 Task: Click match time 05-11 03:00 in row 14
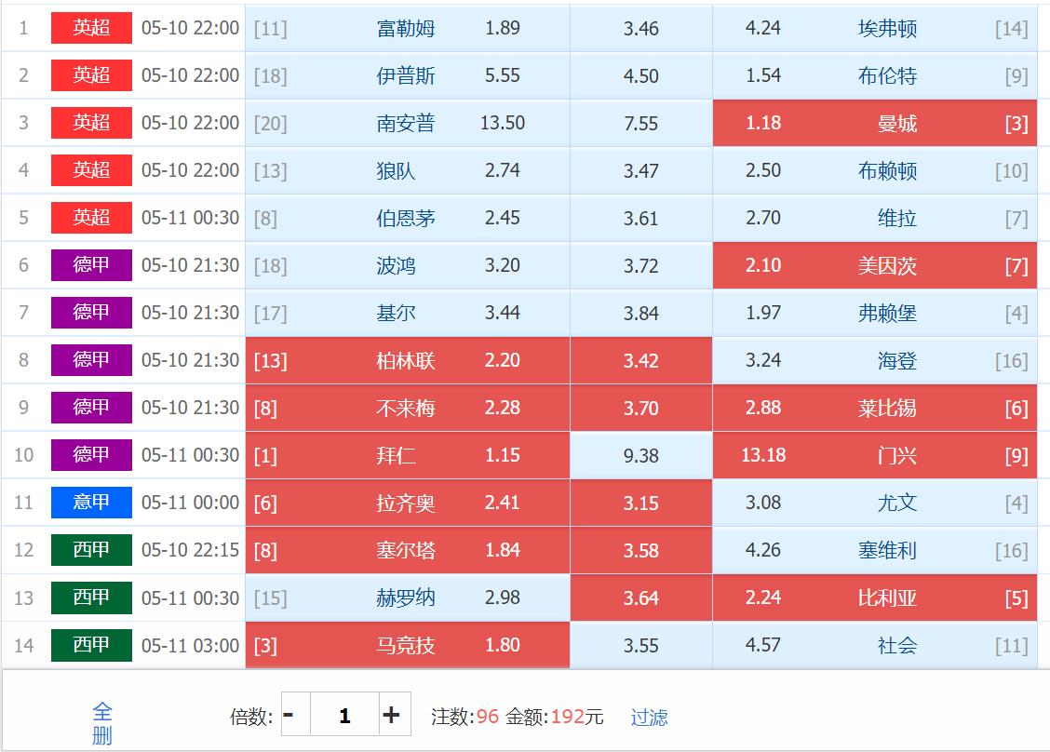(x=190, y=646)
